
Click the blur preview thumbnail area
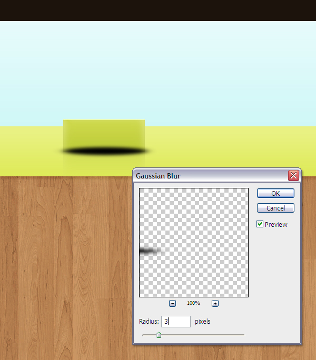point(194,243)
